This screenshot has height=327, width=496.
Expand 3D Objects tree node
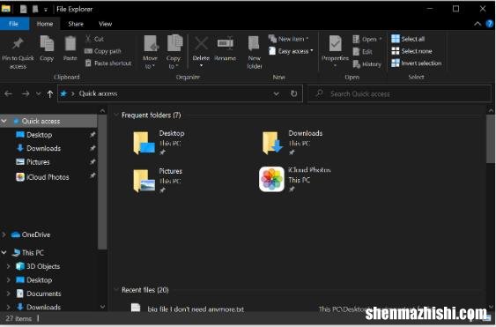[x=9, y=266]
